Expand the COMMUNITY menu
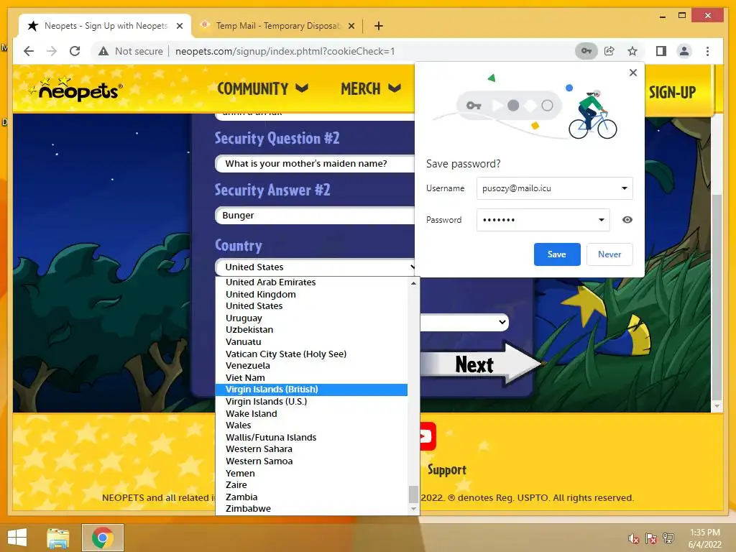The width and height of the screenshot is (736, 552). tap(262, 88)
